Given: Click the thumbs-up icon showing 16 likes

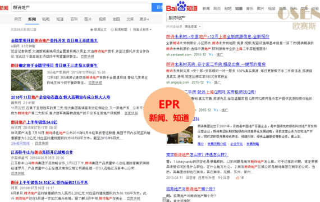Looking at the screenshot, I should [237, 178].
